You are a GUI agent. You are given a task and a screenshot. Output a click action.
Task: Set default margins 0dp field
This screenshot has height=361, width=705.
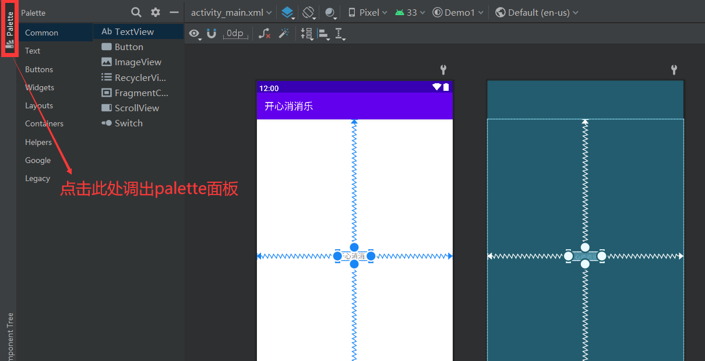pos(235,33)
